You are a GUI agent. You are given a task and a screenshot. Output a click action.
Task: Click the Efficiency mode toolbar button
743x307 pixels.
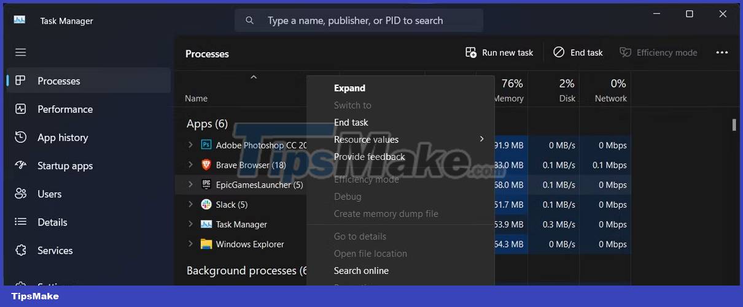click(658, 53)
